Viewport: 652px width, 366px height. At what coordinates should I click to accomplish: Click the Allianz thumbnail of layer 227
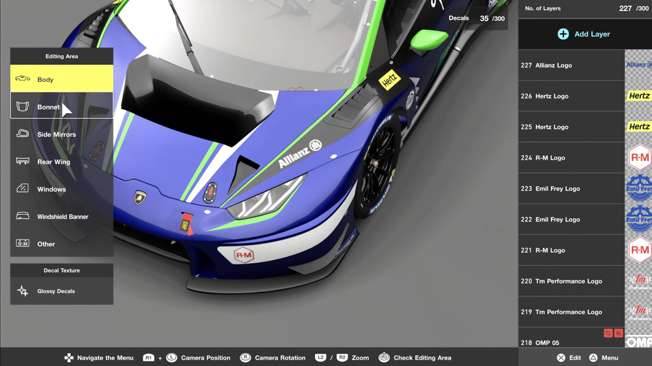[638, 65]
